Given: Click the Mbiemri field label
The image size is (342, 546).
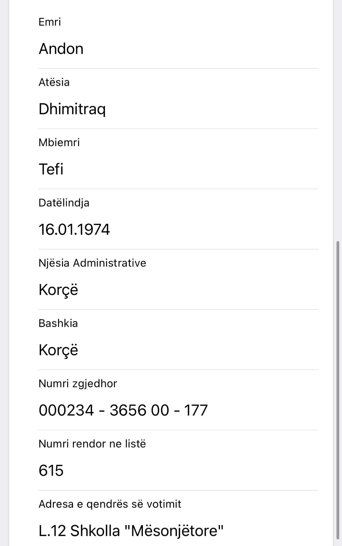Looking at the screenshot, I should click(x=59, y=143).
